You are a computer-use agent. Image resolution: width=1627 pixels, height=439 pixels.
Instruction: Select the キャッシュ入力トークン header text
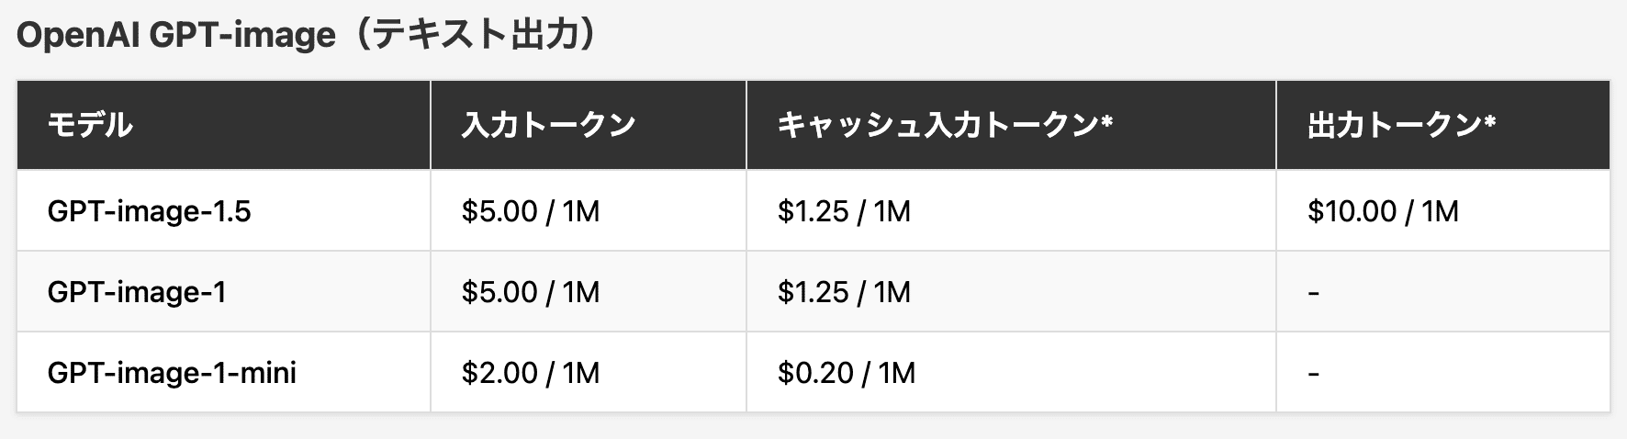[x=937, y=125]
